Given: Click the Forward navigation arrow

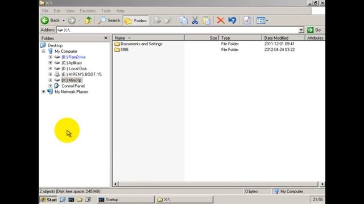Looking at the screenshot, I should pos(72,20).
